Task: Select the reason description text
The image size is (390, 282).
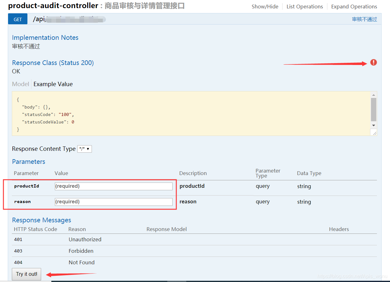Action: click(x=188, y=201)
